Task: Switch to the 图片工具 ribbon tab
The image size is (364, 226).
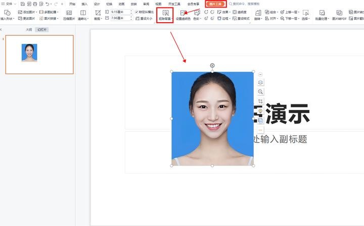Action: [216, 4]
